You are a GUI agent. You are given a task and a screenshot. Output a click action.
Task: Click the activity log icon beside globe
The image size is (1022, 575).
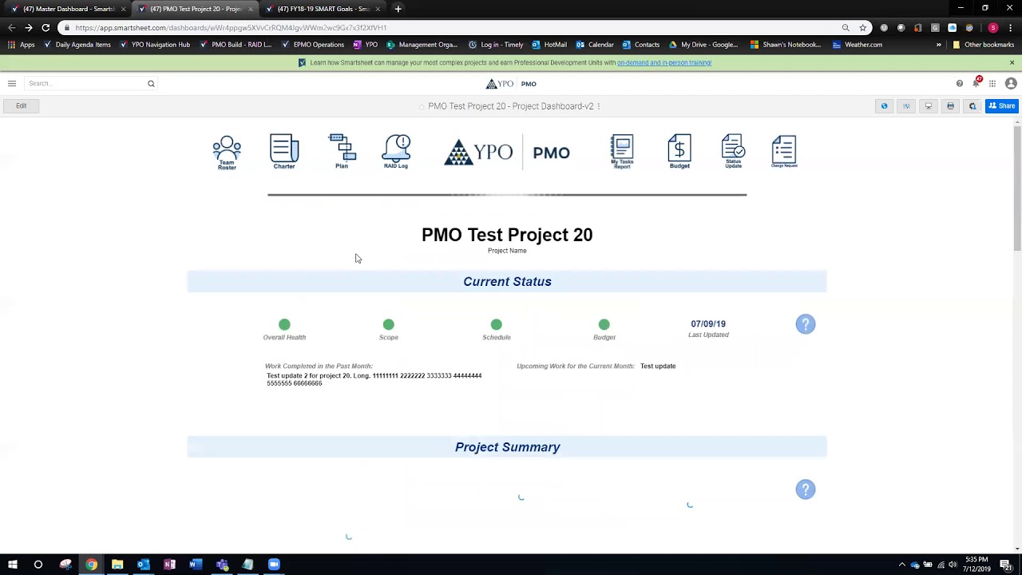[906, 106]
